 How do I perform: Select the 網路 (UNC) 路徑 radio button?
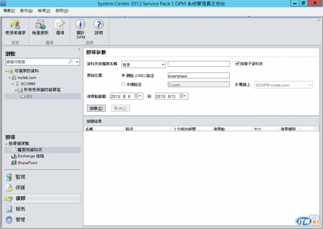pos(123,75)
